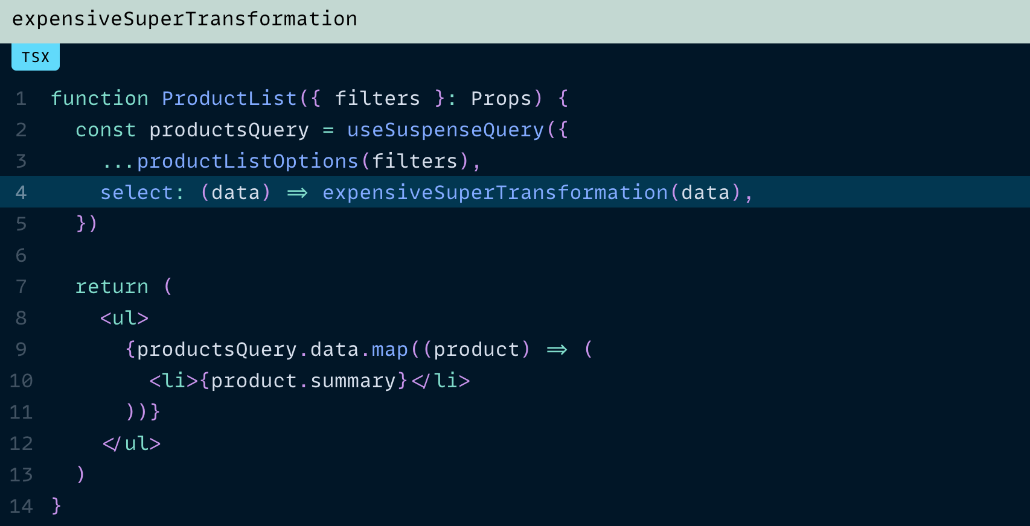Click the Props type annotation
The width and height of the screenshot is (1030, 526).
click(501, 98)
